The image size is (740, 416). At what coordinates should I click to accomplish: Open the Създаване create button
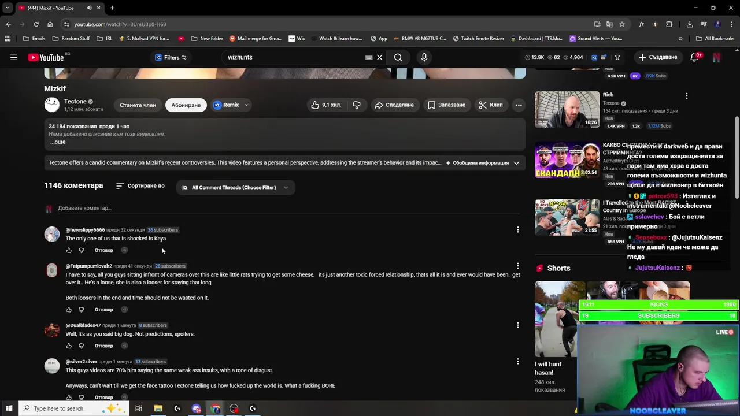pyautogui.click(x=658, y=57)
